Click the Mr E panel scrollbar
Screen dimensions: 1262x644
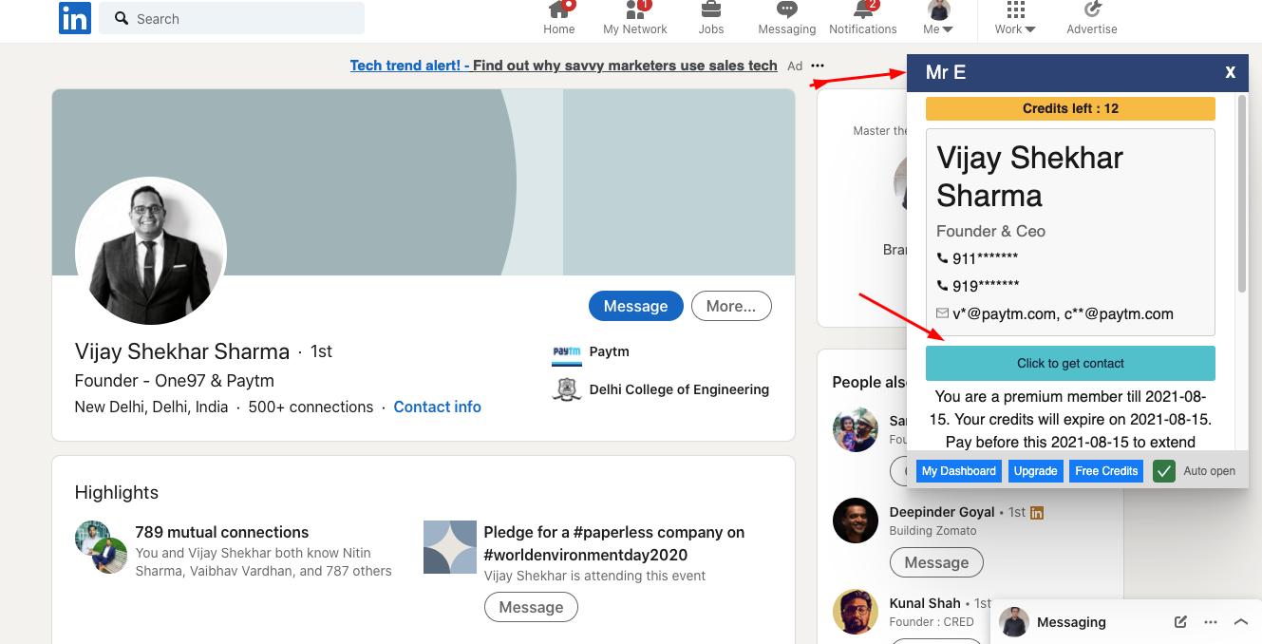point(1241,195)
